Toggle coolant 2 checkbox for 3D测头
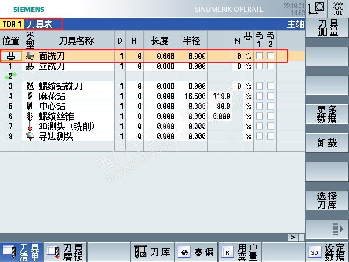This screenshot has height=262, width=349. pyautogui.click(x=270, y=126)
